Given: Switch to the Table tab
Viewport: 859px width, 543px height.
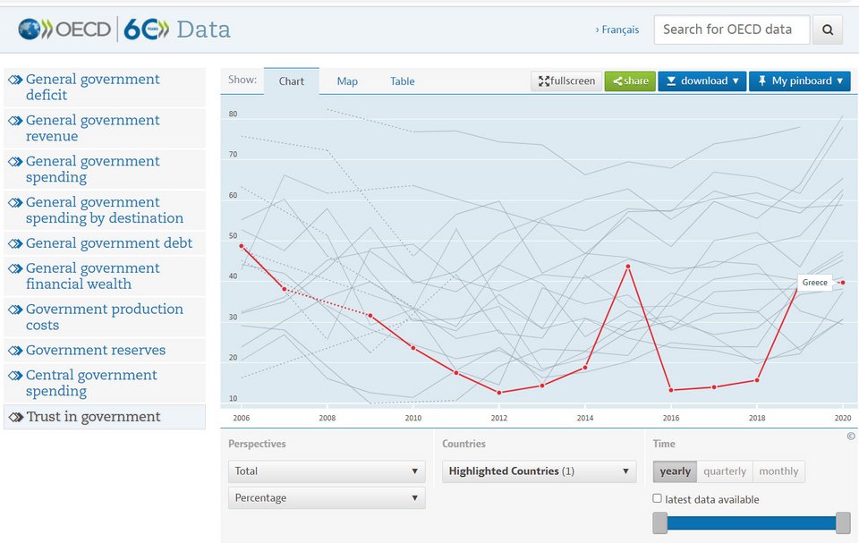Looking at the screenshot, I should [x=402, y=81].
